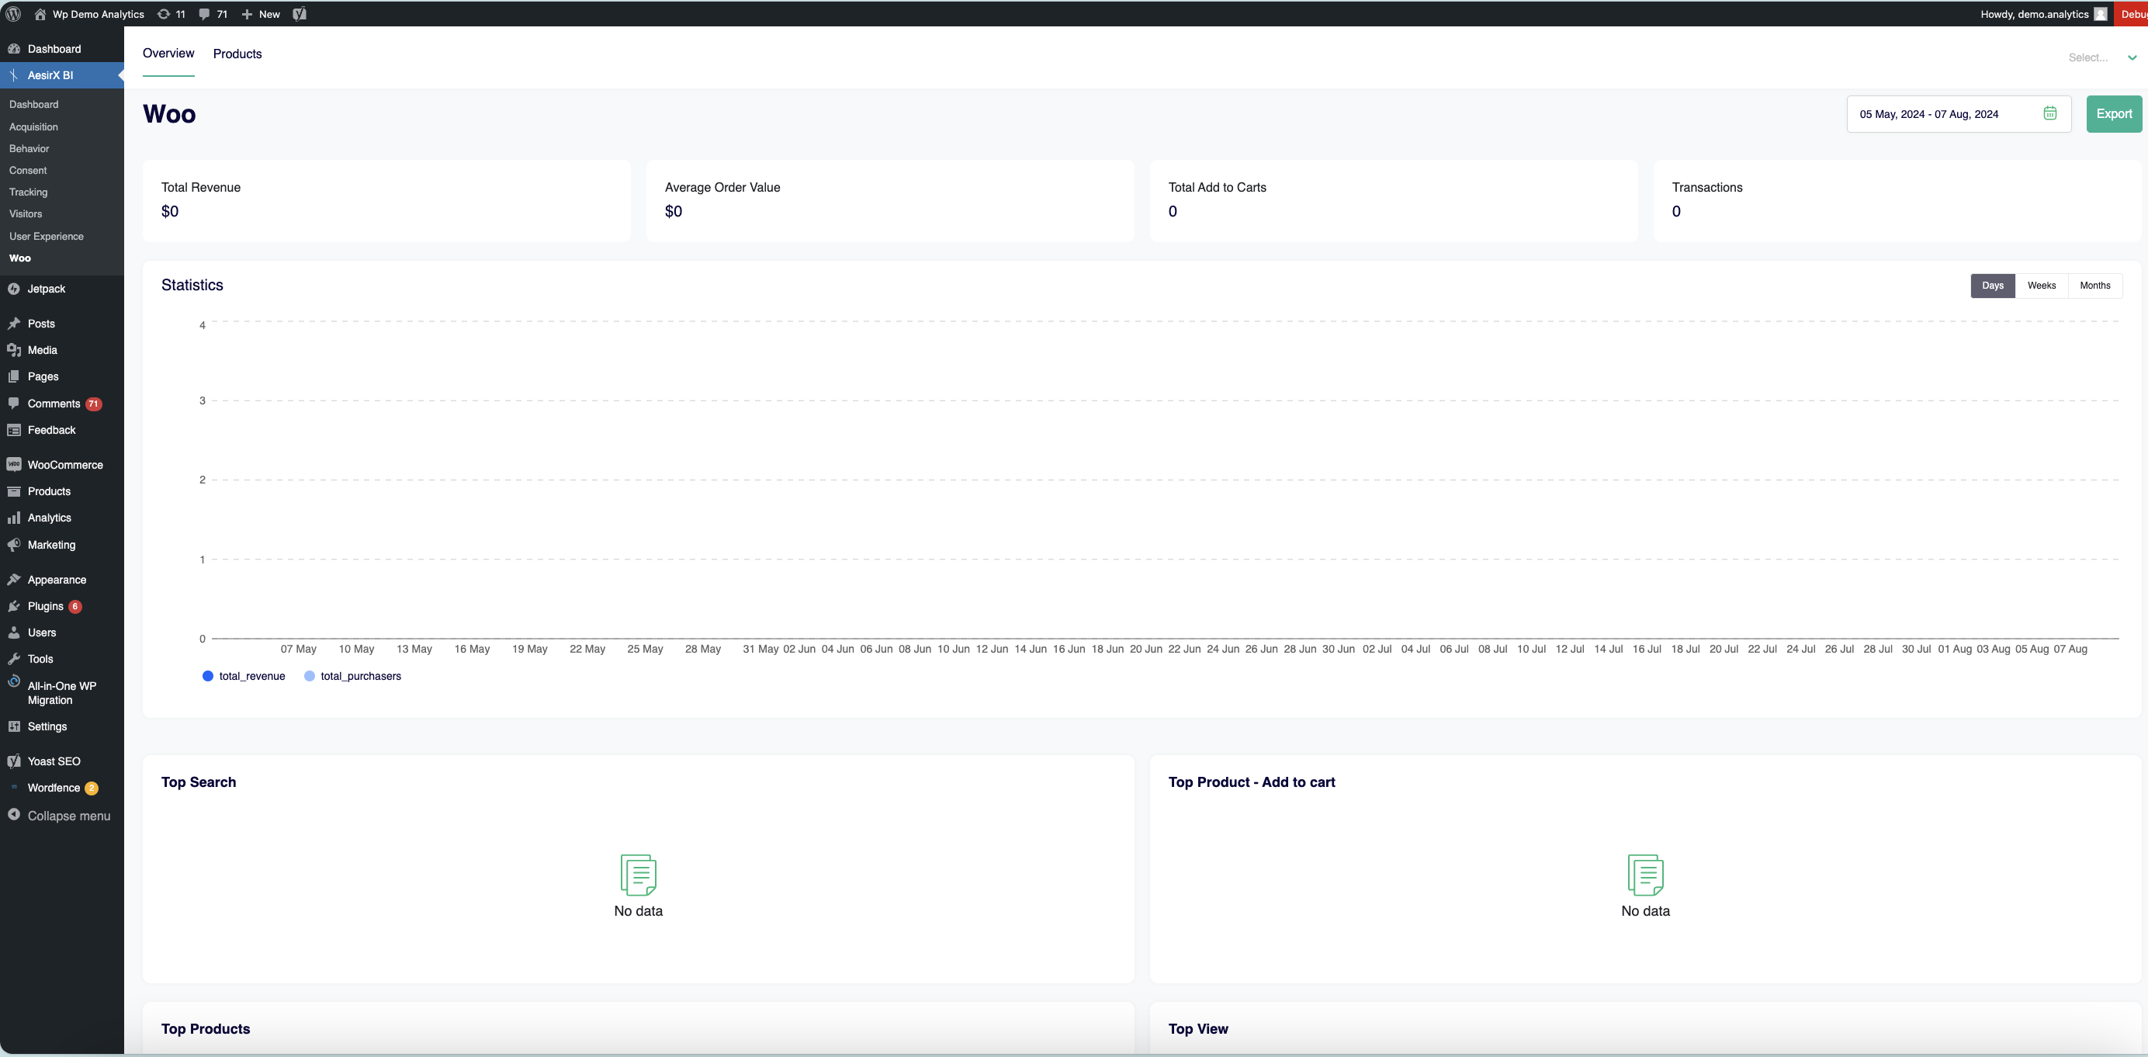2148x1057 pixels.
Task: Open the Wp Demo Analytics home icon
Action: (40, 14)
